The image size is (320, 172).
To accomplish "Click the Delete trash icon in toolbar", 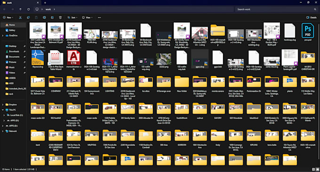I will (60, 17).
